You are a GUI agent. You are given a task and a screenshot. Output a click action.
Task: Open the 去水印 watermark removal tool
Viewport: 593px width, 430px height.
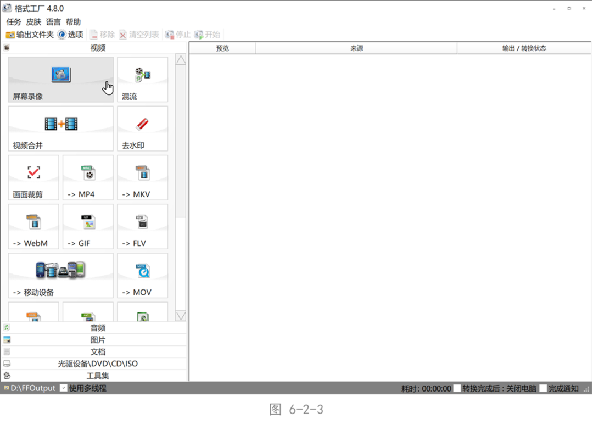point(142,129)
